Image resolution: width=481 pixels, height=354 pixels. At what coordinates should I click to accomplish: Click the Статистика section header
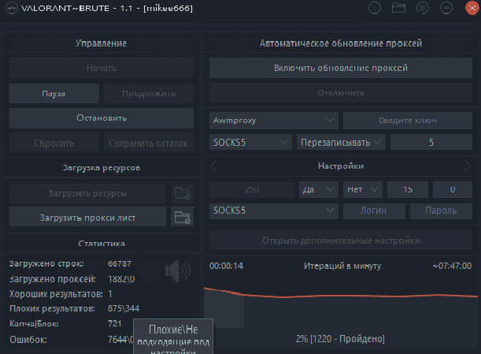[x=102, y=244]
